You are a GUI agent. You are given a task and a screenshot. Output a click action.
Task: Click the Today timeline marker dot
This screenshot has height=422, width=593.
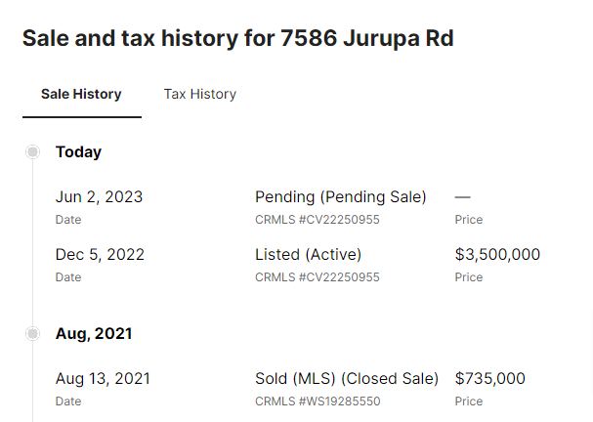(x=33, y=151)
